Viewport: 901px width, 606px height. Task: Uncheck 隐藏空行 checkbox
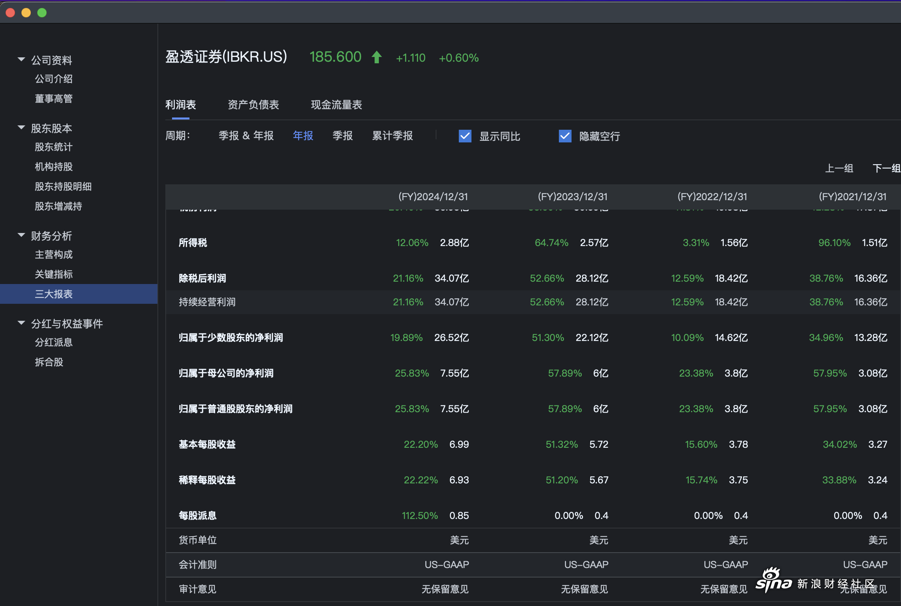[x=565, y=136]
